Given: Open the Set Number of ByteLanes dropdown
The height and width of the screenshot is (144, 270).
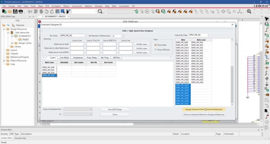Looking at the screenshot, I should click(x=122, y=36).
